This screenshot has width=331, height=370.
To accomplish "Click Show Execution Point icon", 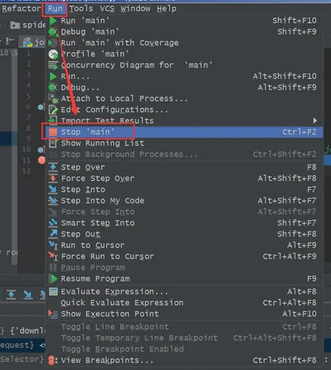I will point(53,314).
